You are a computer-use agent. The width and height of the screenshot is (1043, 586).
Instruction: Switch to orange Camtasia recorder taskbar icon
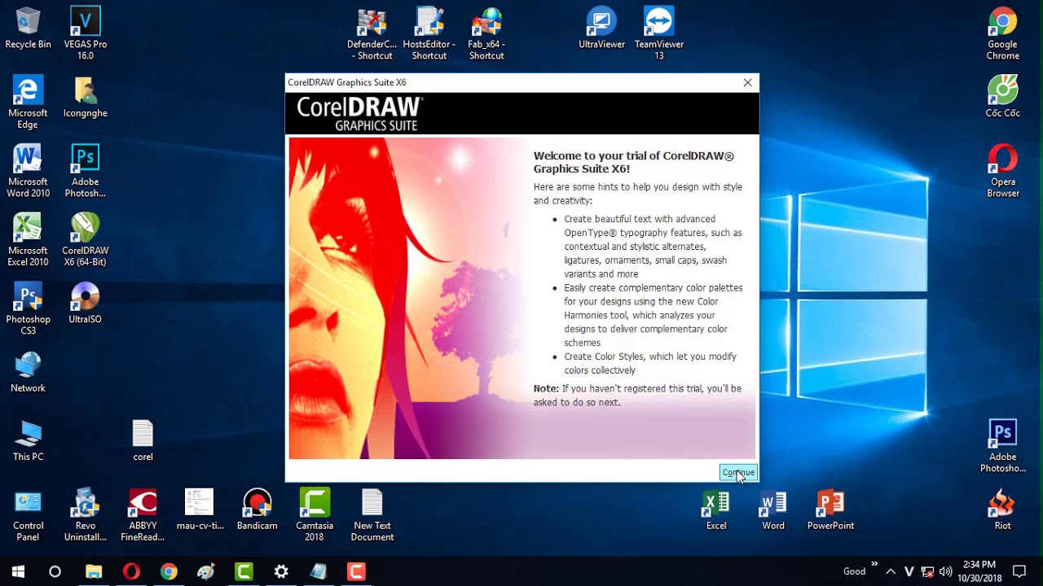coord(356,571)
